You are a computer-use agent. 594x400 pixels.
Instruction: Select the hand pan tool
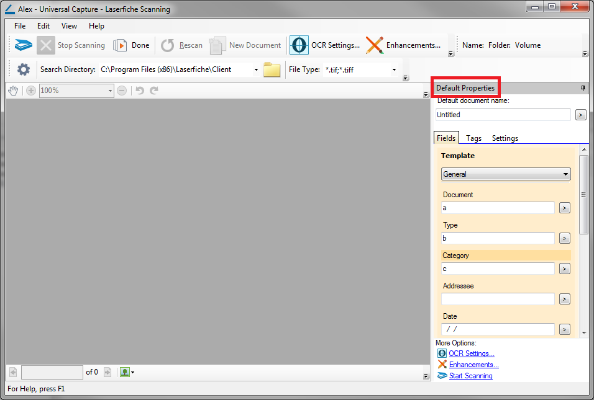coord(13,91)
